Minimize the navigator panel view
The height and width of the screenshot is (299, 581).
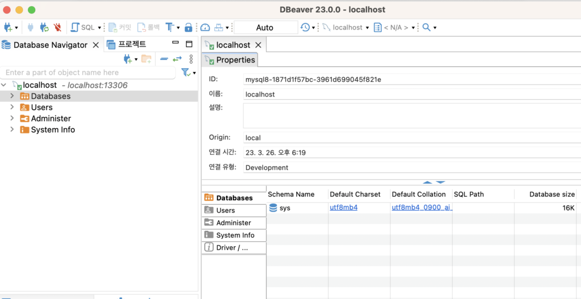point(176,43)
